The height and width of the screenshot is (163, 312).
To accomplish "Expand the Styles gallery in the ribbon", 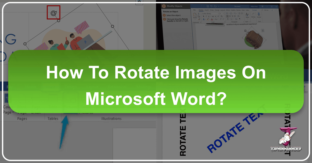I will point(247,17).
